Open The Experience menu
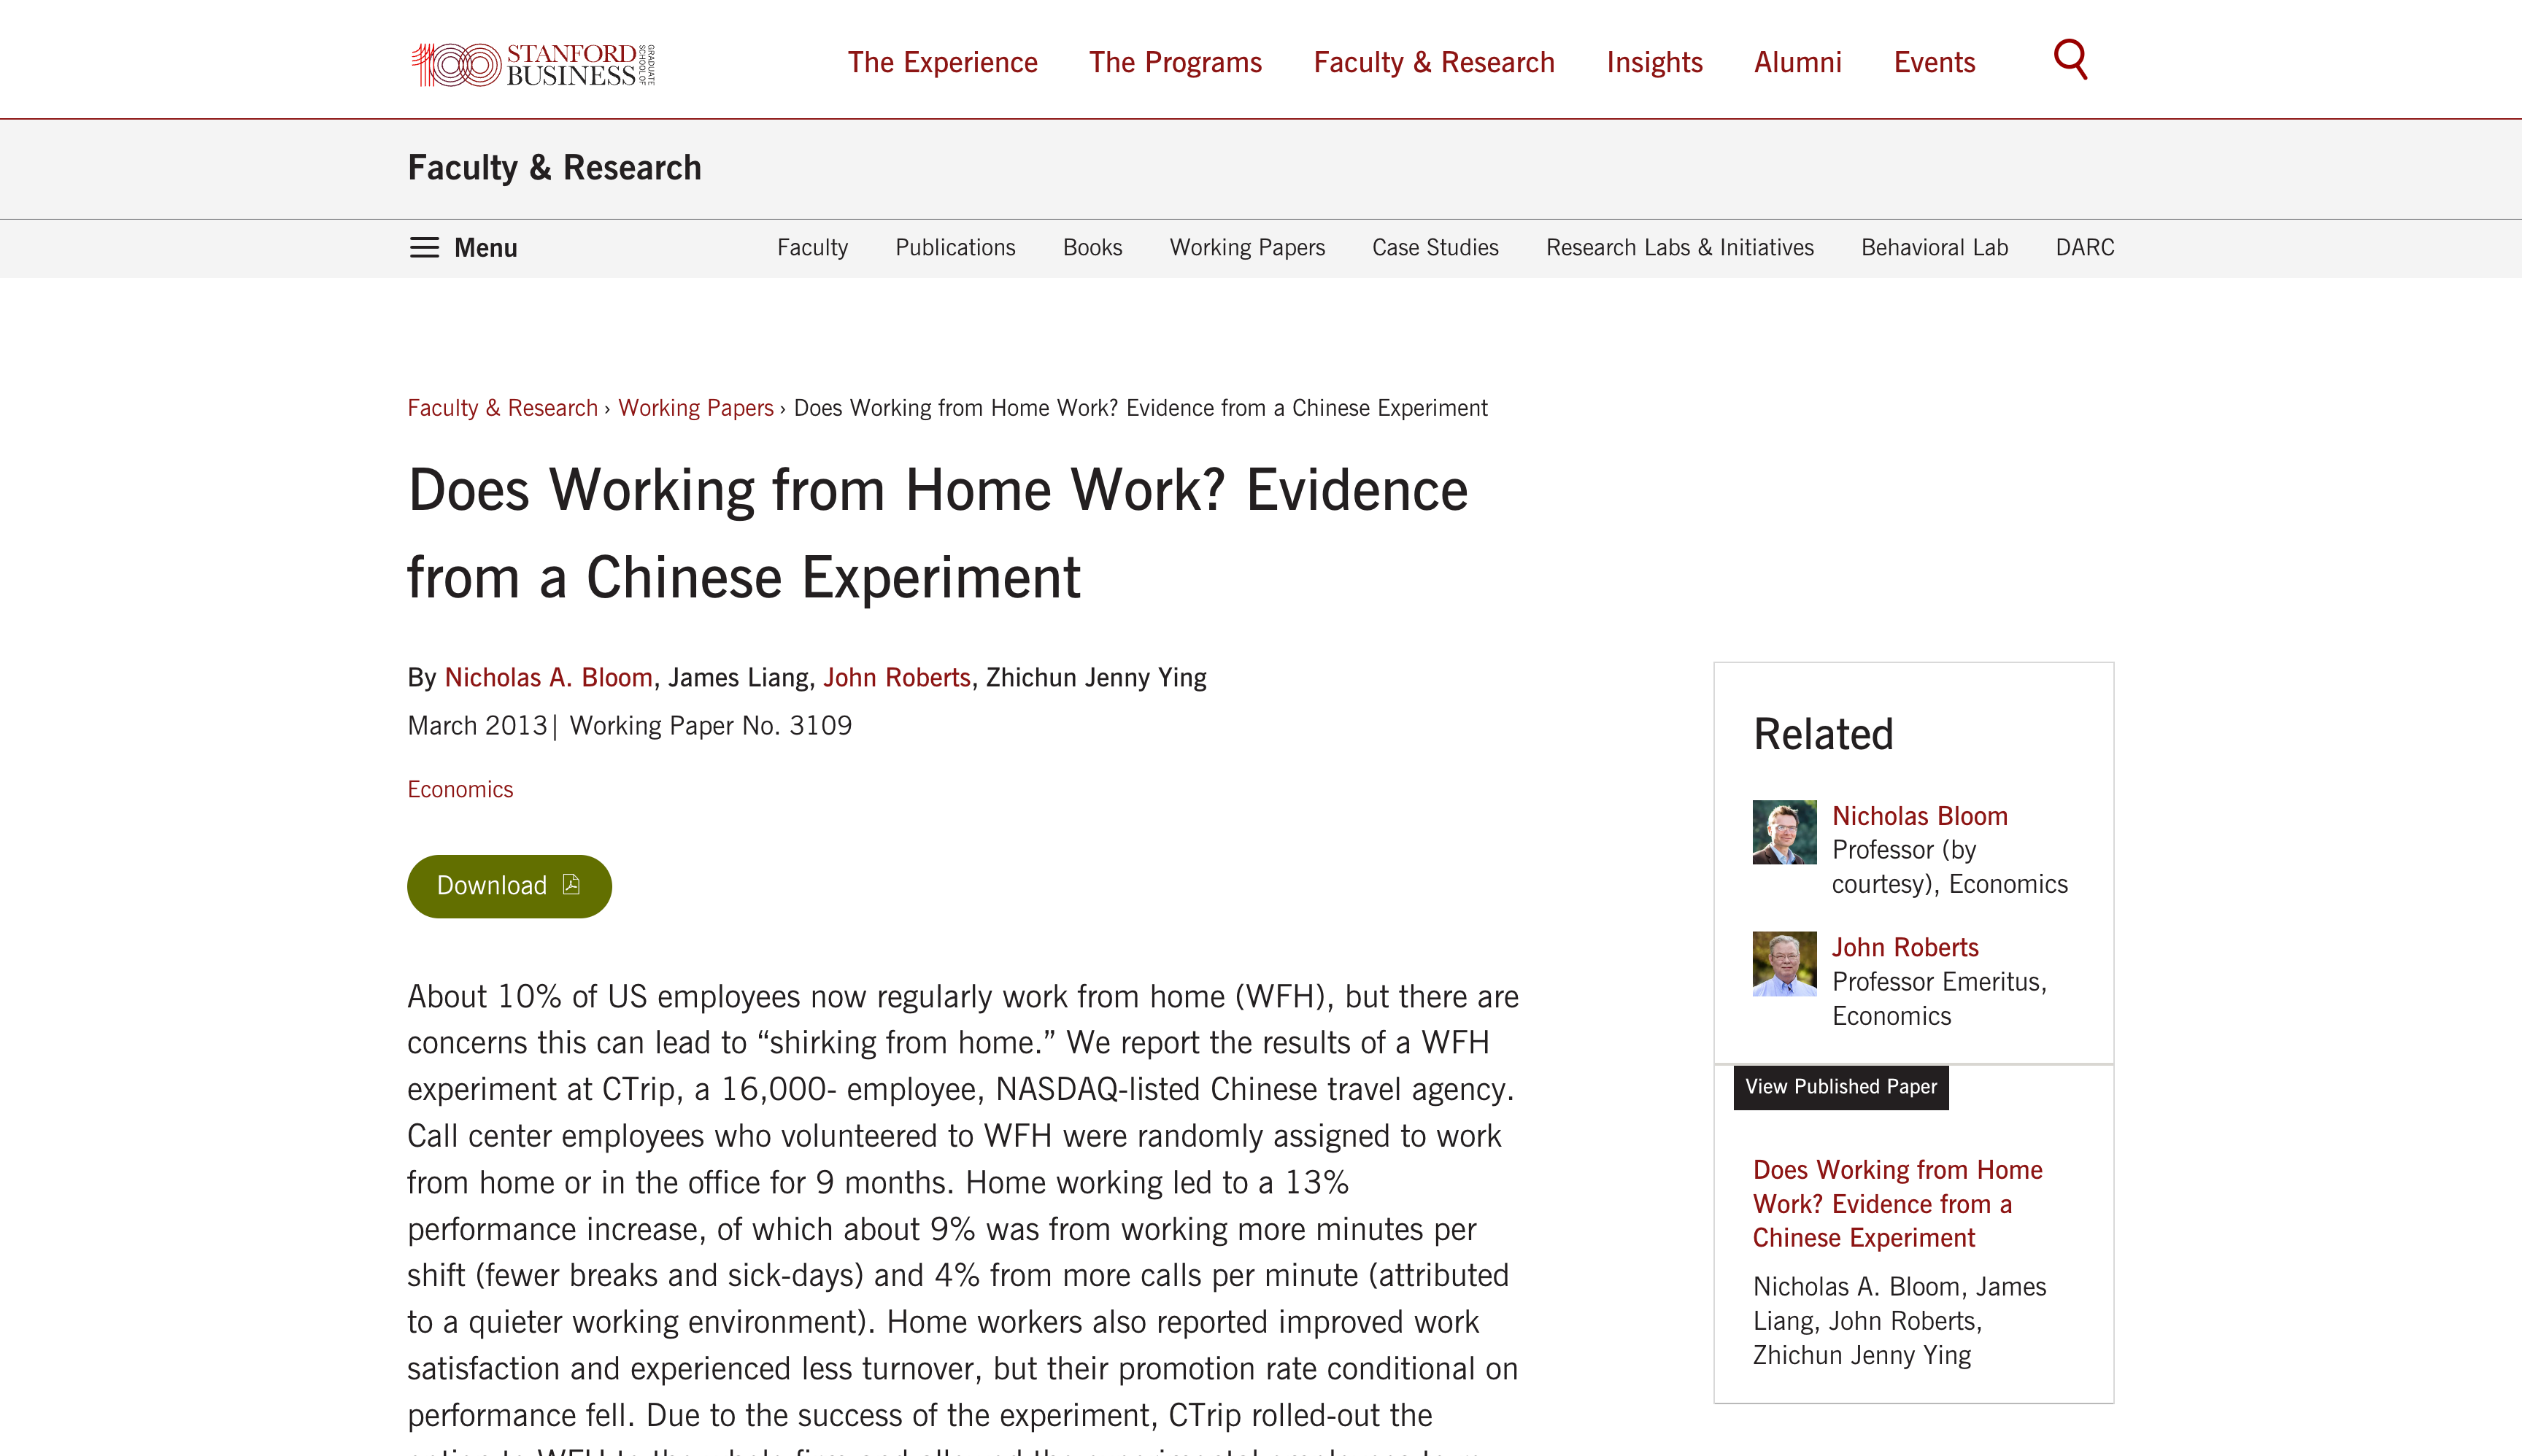Viewport: 2522px width, 1456px height. (942, 62)
